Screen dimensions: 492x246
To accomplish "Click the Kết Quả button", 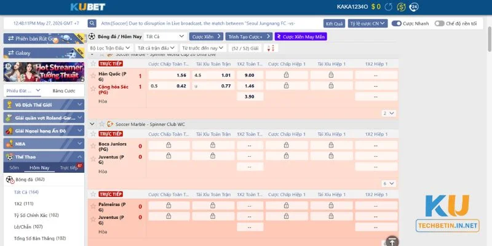I will pos(334,23).
